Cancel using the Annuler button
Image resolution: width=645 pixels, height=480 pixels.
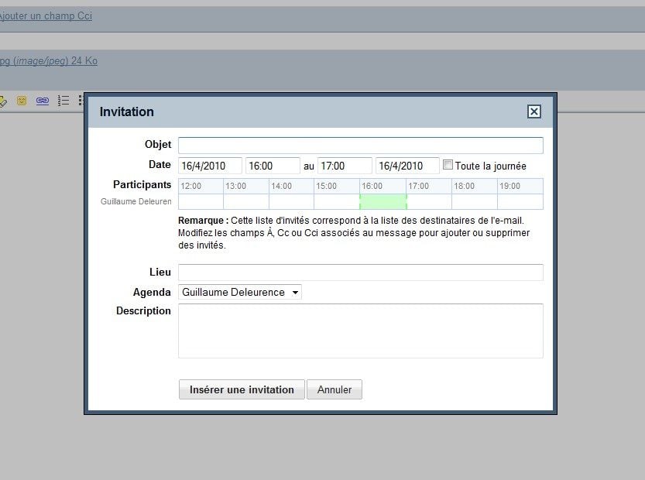(x=334, y=389)
